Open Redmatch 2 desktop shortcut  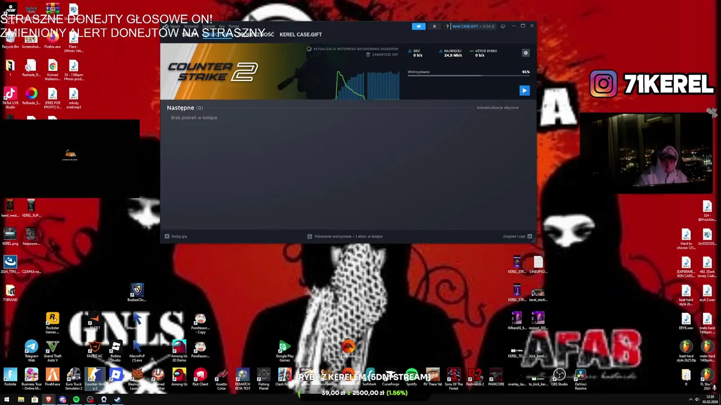(x=475, y=378)
